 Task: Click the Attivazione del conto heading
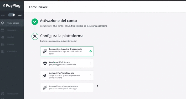58,21
